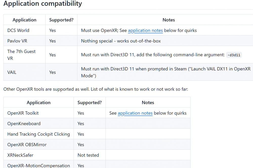Screen dimensions: 253x168
Task: Click the OpenXR Toolkit table cell
Action: 23,113
